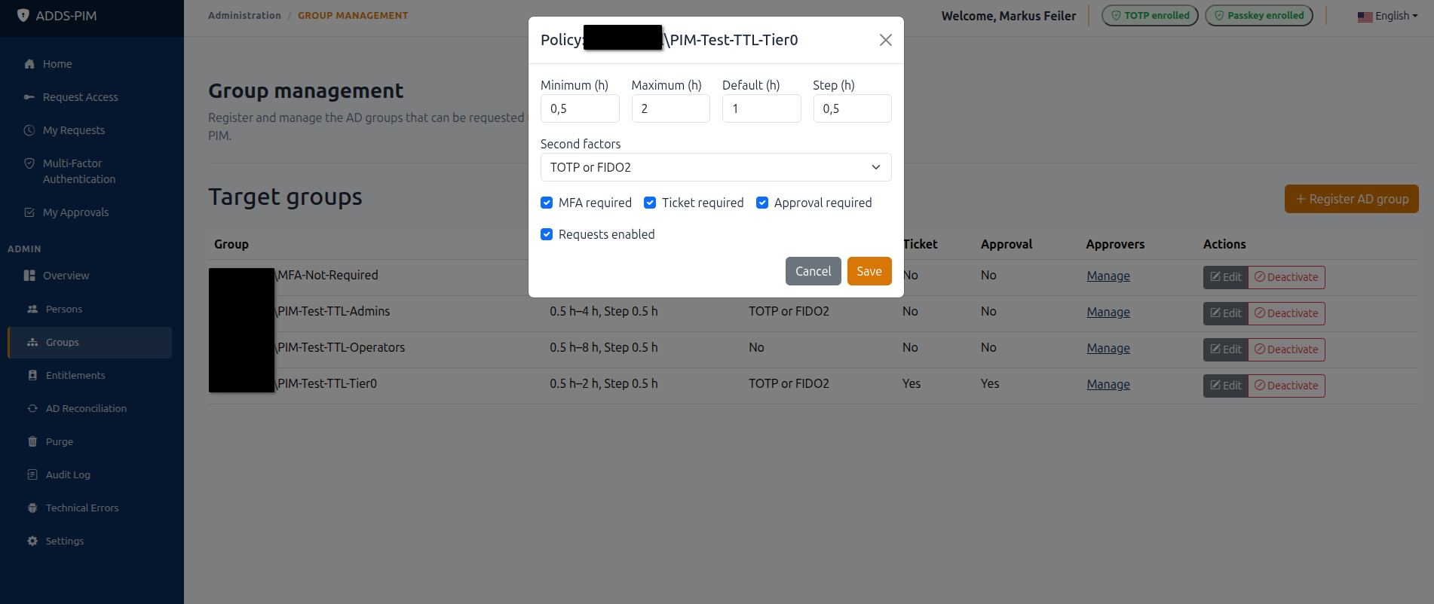1434x604 pixels.
Task: Click the Multi-Factor Authentication shield icon
Action: click(x=29, y=163)
